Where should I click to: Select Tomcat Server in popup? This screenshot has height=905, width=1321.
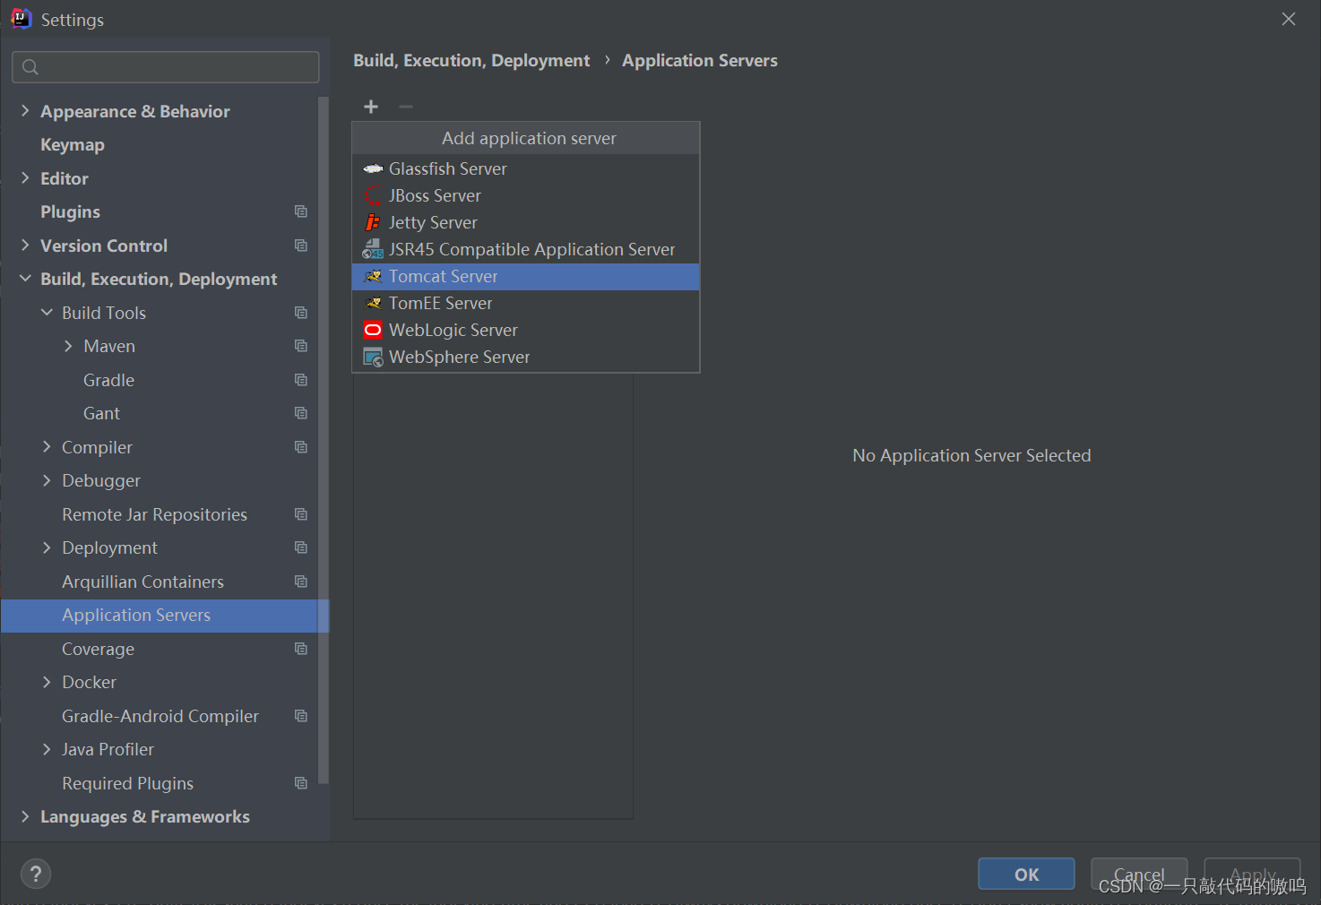(x=526, y=276)
